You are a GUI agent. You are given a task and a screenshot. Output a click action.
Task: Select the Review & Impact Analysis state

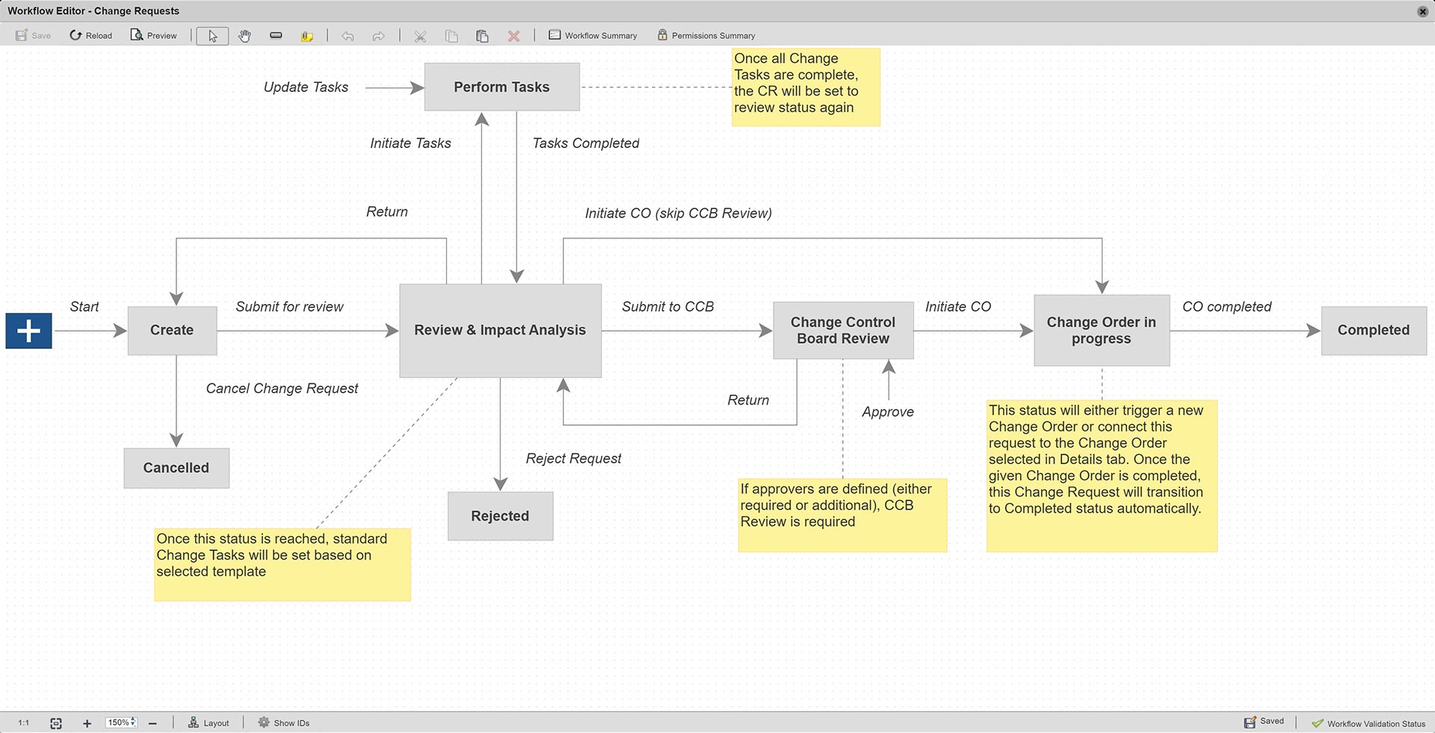(x=500, y=330)
